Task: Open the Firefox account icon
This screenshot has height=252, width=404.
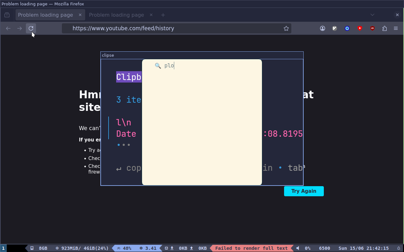Action: tap(323, 28)
